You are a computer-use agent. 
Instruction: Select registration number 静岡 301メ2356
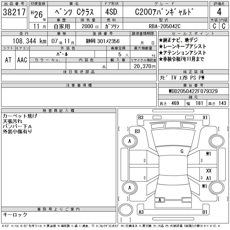point(103,41)
